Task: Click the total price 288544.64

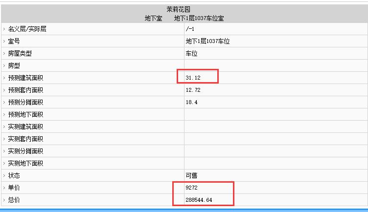Action: 199,200
